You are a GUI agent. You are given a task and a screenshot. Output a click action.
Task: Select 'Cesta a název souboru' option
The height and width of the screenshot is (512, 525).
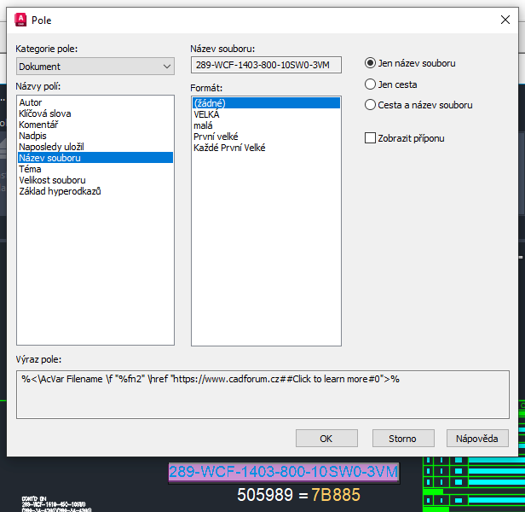371,105
